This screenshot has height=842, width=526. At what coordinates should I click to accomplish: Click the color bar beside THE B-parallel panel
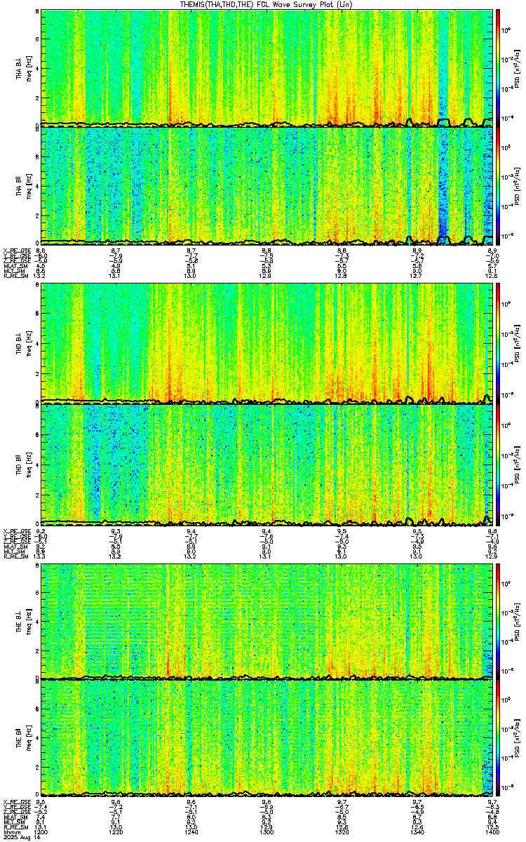[499, 737]
